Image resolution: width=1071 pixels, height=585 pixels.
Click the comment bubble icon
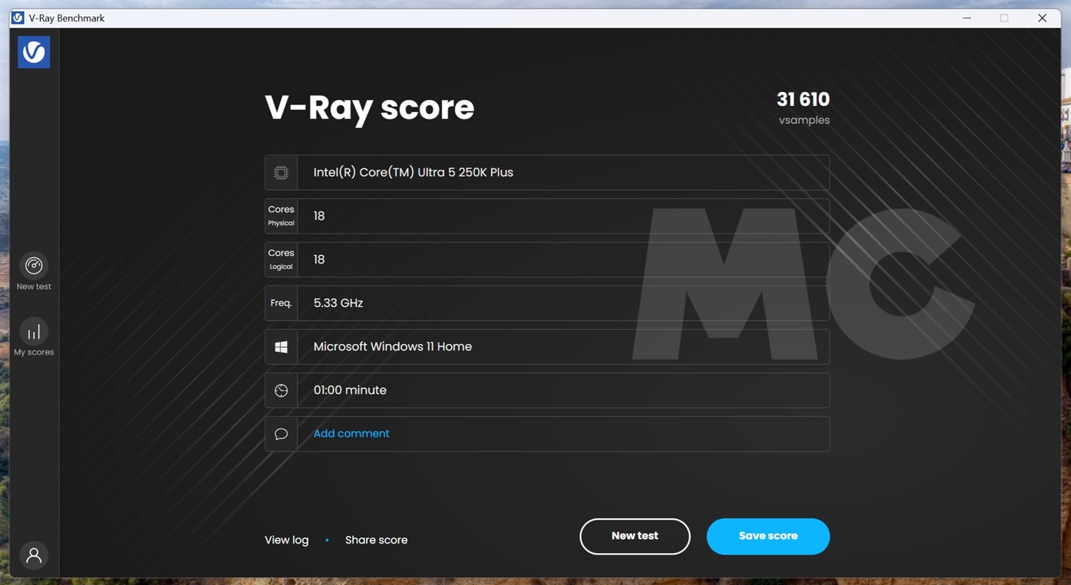(281, 434)
